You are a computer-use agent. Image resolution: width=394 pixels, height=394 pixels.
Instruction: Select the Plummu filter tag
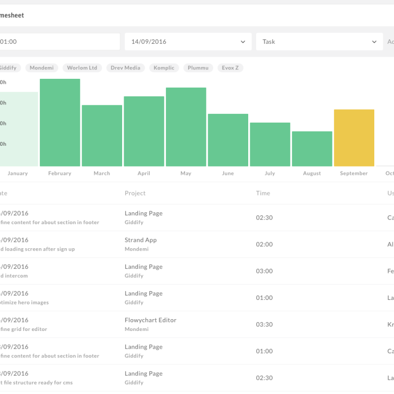pos(198,68)
